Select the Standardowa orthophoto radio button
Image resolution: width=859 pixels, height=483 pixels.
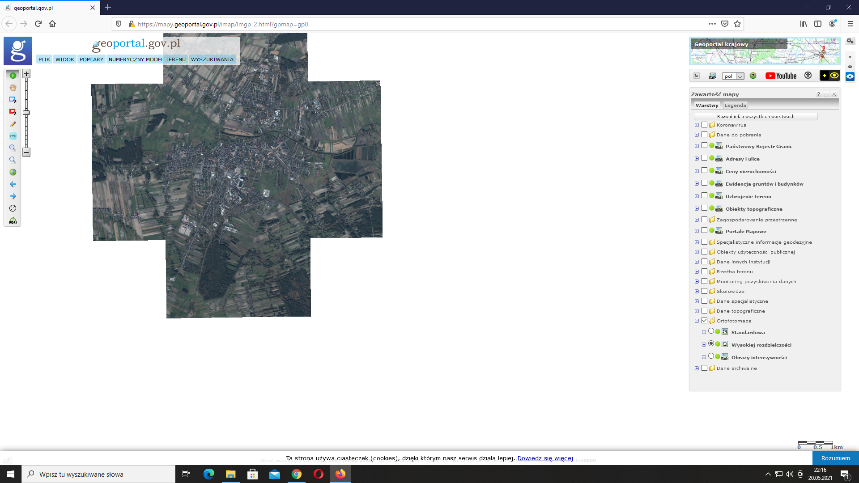(x=711, y=331)
